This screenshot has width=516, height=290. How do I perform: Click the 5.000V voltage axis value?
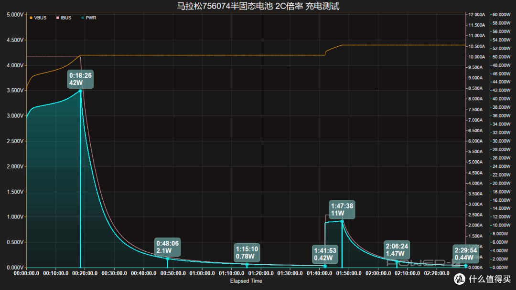click(x=15, y=15)
